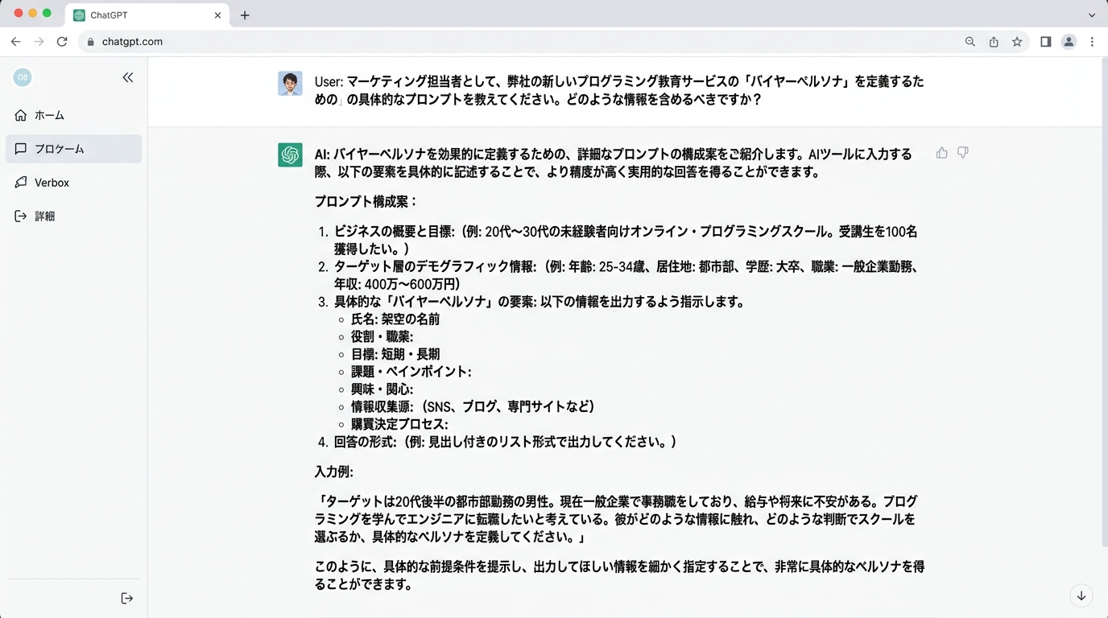Expand the tab search chevron
The height and width of the screenshot is (618, 1108).
[1092, 15]
